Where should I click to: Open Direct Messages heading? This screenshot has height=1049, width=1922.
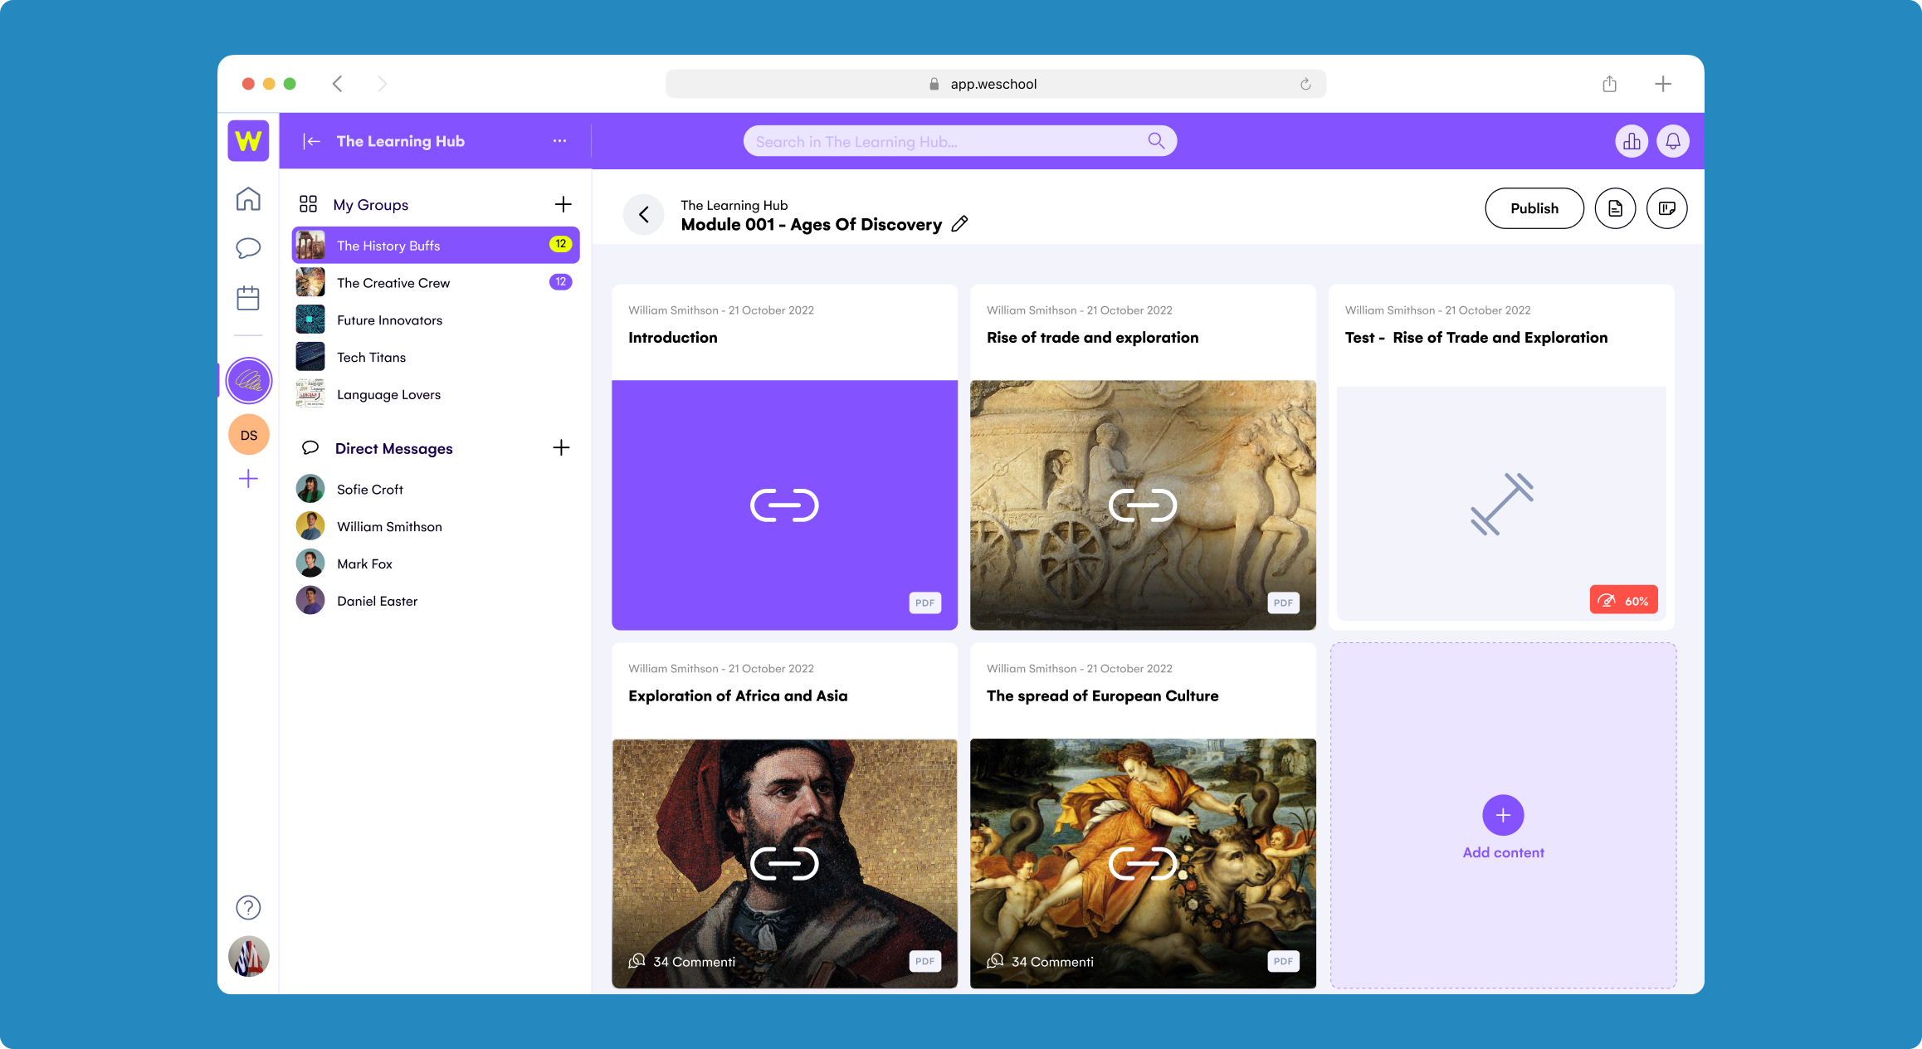tap(394, 449)
